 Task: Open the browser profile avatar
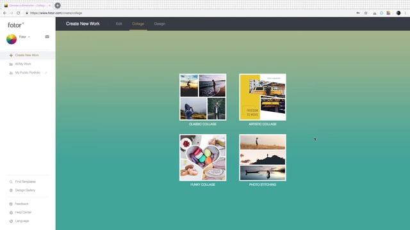(398, 13)
